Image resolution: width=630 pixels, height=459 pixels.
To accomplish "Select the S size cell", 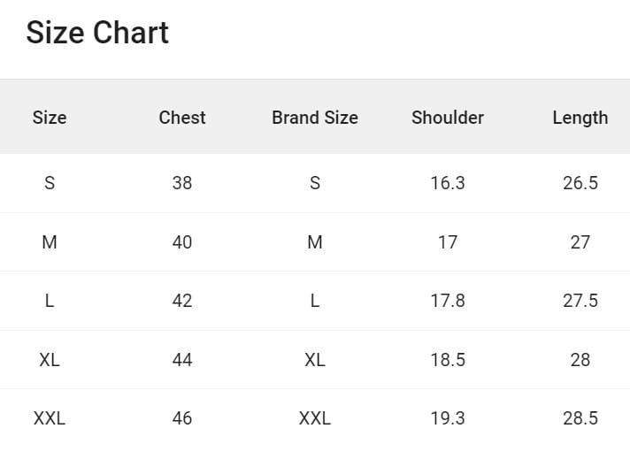I will [x=50, y=183].
